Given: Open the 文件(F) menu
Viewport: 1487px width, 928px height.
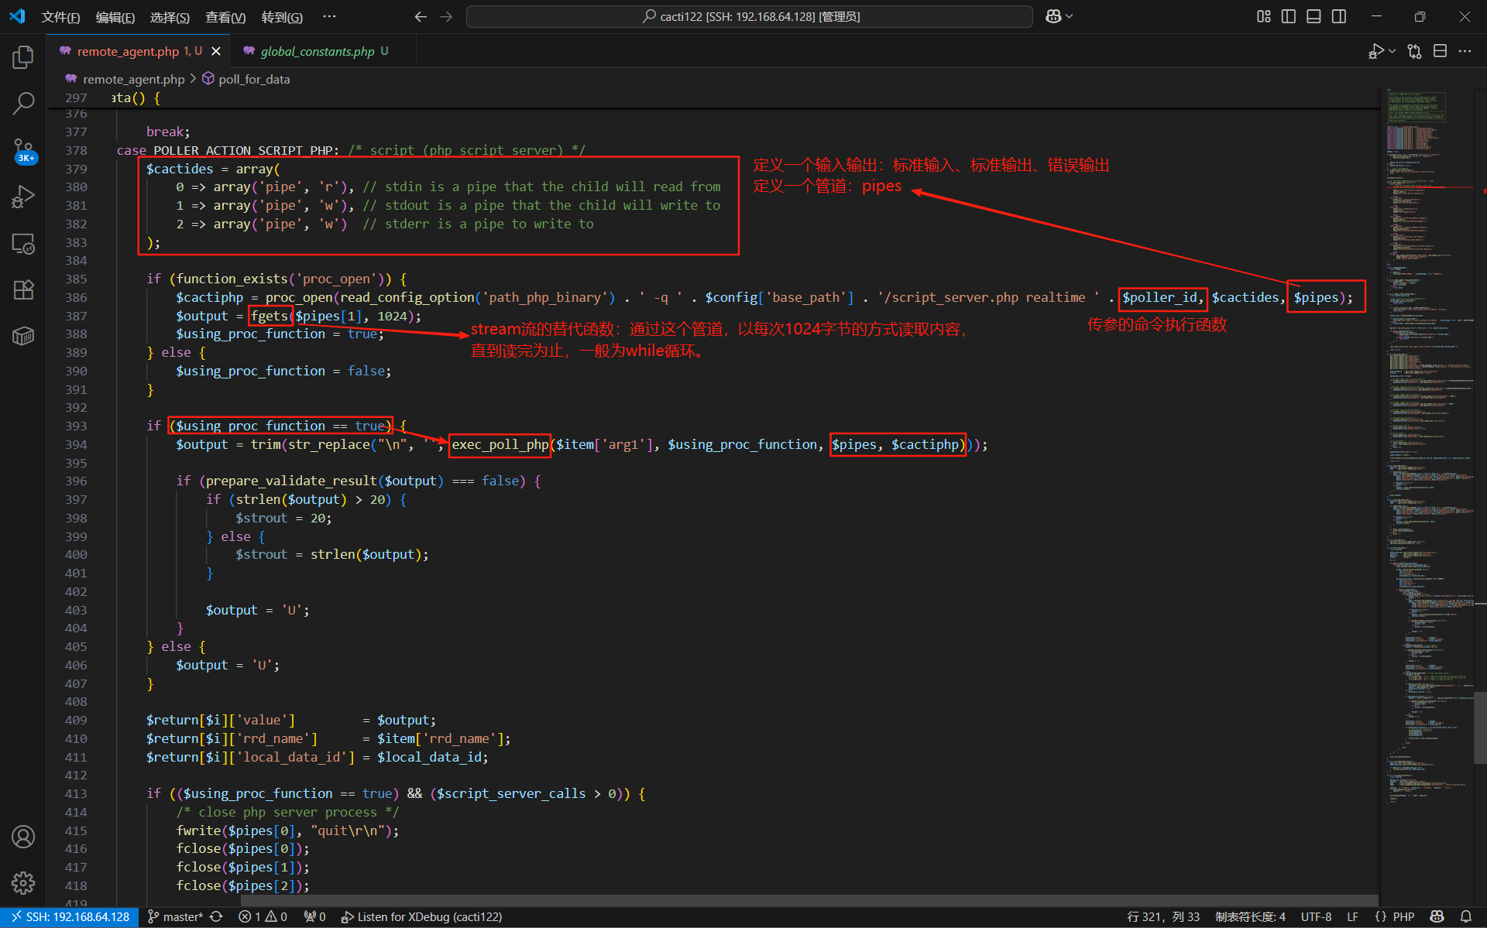Looking at the screenshot, I should (60, 16).
